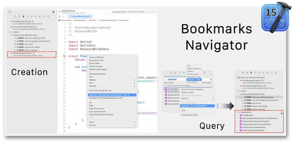This screenshot has width=295, height=142.
Task: Open the Find navigator in the right Query panel
Action: [255, 72]
